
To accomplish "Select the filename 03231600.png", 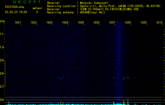I will tap(14, 7).
